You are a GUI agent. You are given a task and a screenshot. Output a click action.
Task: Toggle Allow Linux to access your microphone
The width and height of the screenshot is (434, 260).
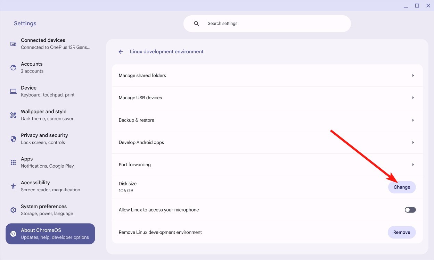point(410,210)
